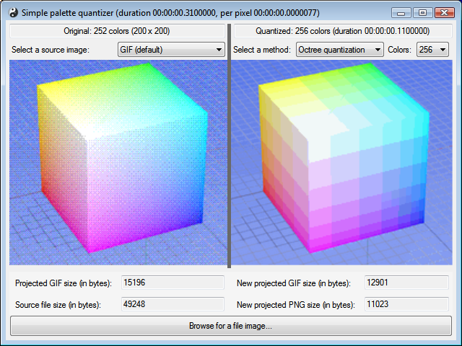
Task: Minimize the Simple palette quantizer window
Action: (x=401, y=13)
